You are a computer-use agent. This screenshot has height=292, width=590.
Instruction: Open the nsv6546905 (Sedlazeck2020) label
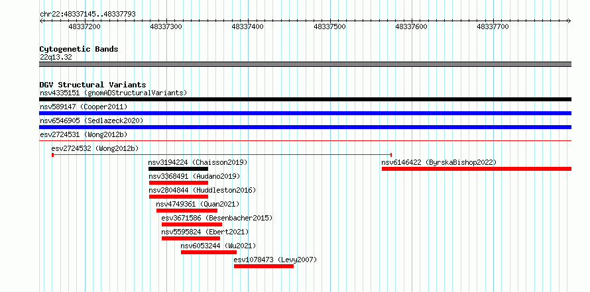[91, 121]
